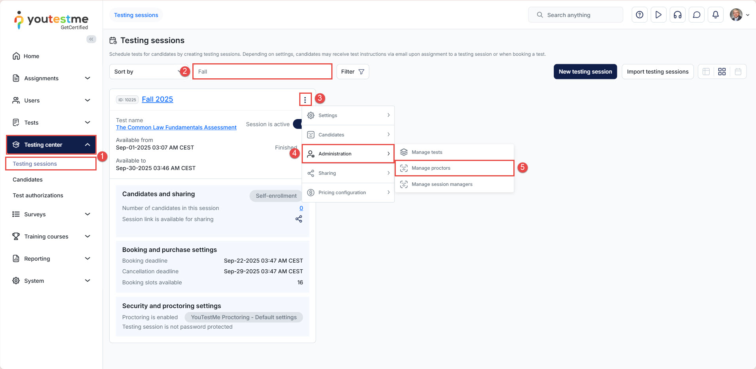Click the share session link icon
This screenshot has height=369, width=756.
click(299, 219)
